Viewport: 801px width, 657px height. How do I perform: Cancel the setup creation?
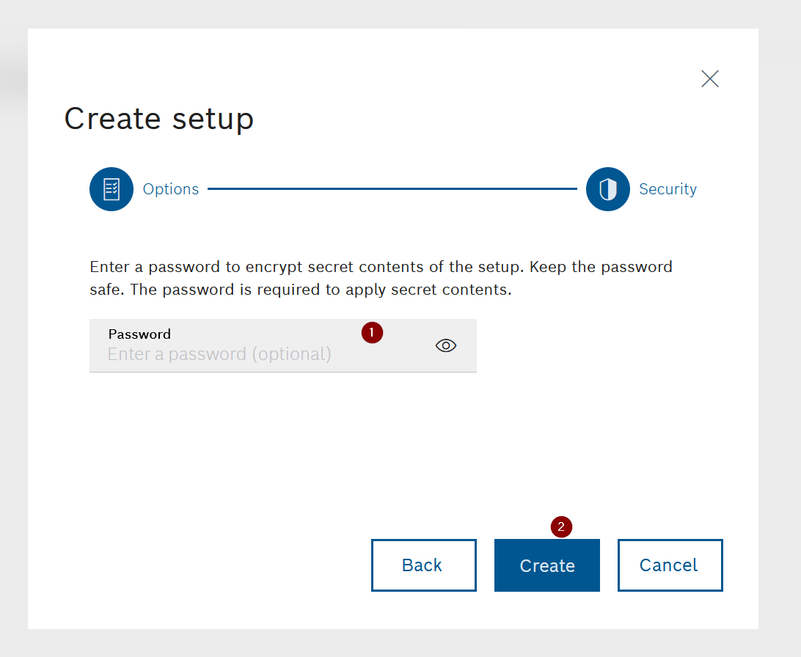click(670, 565)
